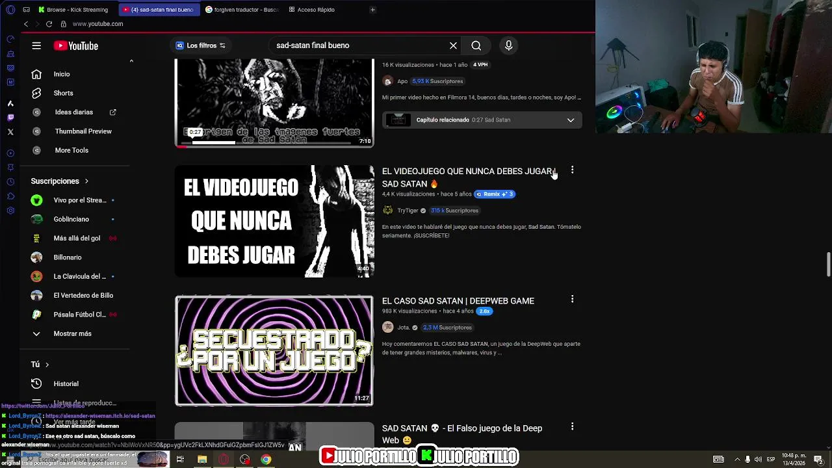Expand Mostrar más subscriptions list
This screenshot has width=832, height=468.
click(72, 333)
